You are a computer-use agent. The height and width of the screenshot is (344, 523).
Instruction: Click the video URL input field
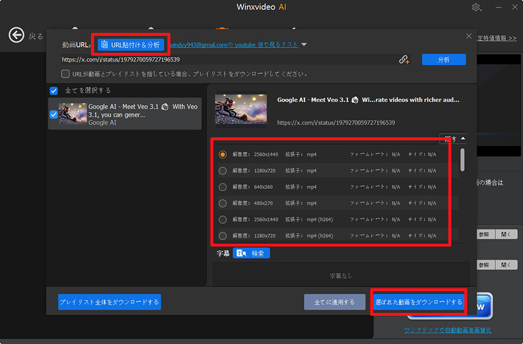coord(229,60)
